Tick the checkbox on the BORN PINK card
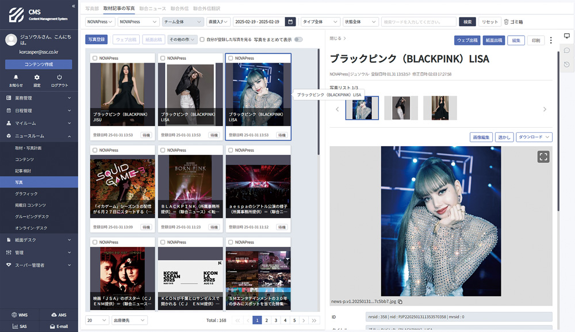This screenshot has width=575, height=332. click(163, 150)
